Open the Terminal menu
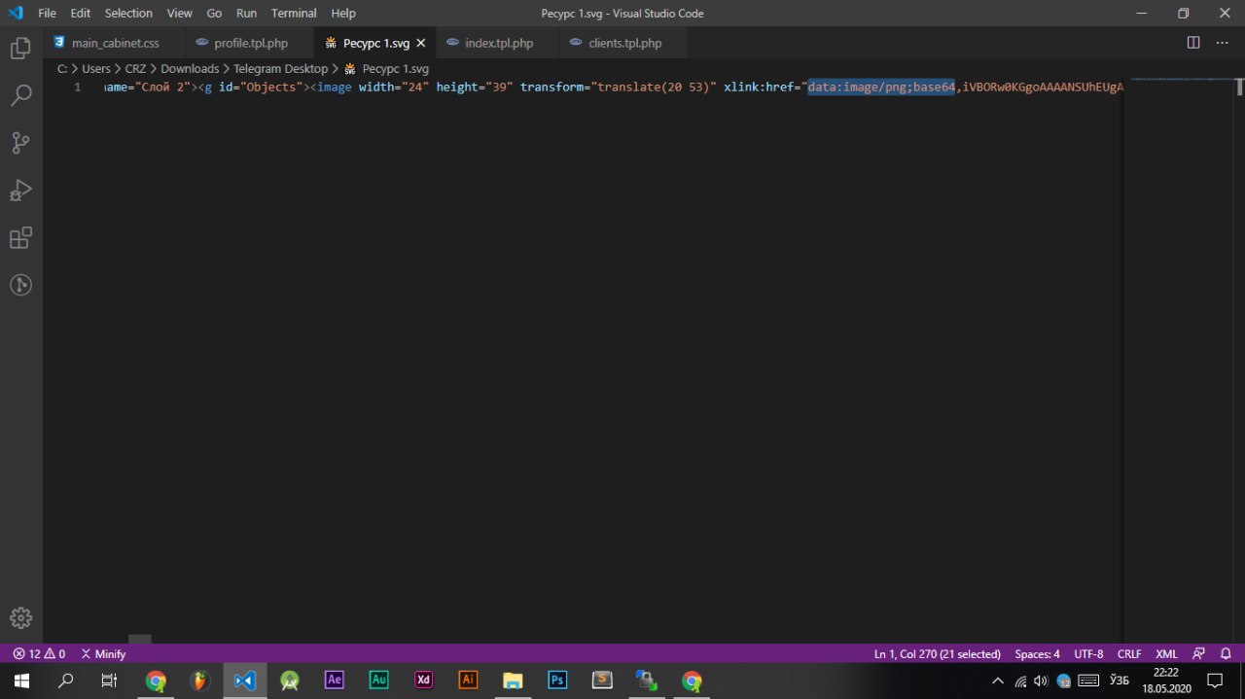The height and width of the screenshot is (699, 1245). coord(294,14)
